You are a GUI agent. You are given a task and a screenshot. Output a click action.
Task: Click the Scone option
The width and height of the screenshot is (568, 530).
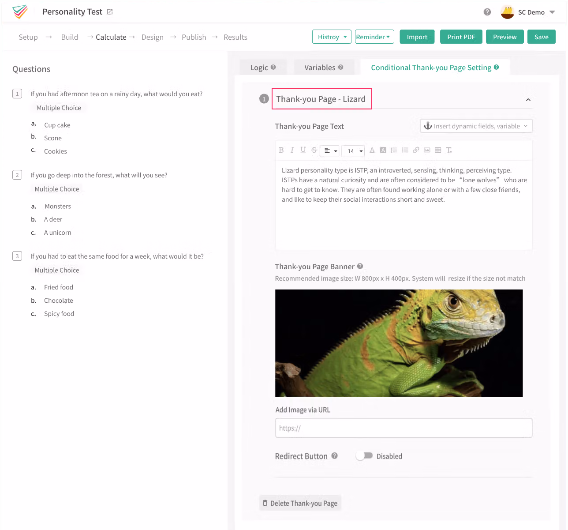point(53,138)
